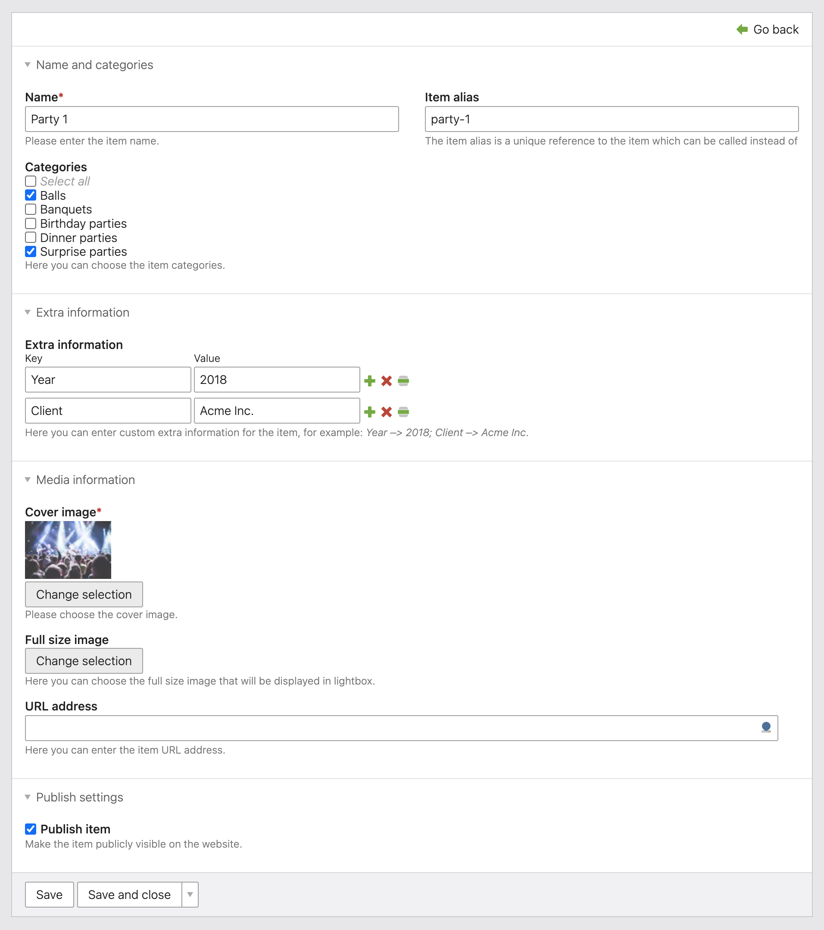Collapse the Publish settings section

(x=28, y=797)
